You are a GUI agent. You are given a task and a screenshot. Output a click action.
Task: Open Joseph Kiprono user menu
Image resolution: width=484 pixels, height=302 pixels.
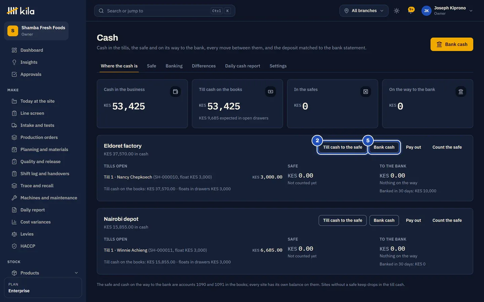pyautogui.click(x=447, y=11)
